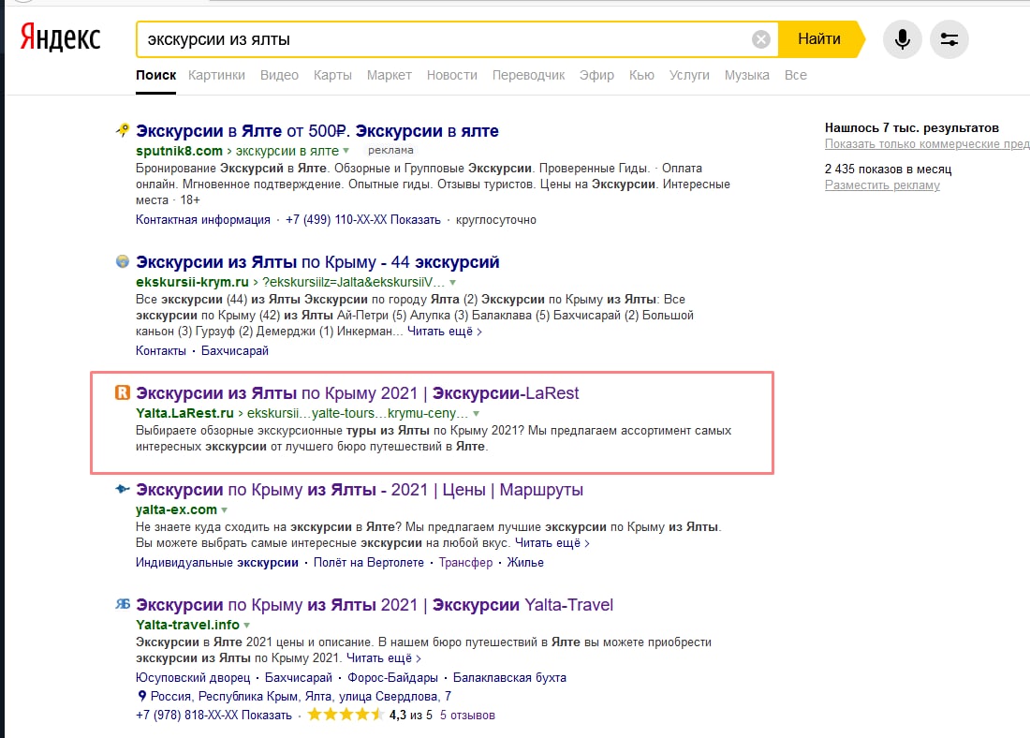Expand the dropdown arrow after ekskursii-krym.ru URL

pyautogui.click(x=452, y=282)
